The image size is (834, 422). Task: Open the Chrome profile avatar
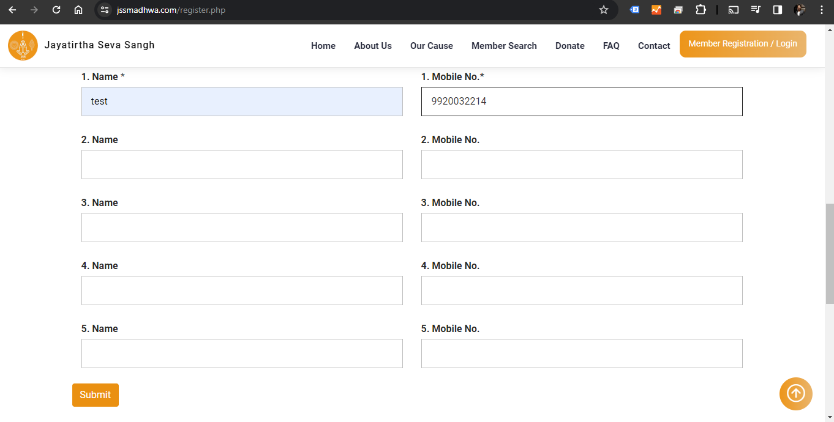(800, 10)
